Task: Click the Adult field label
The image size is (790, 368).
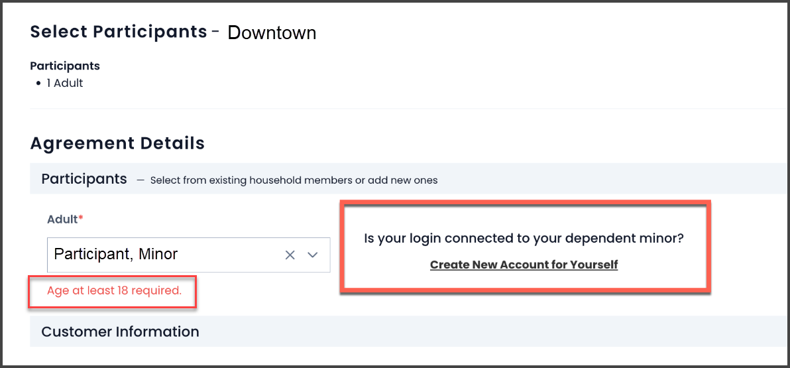Action: click(62, 219)
